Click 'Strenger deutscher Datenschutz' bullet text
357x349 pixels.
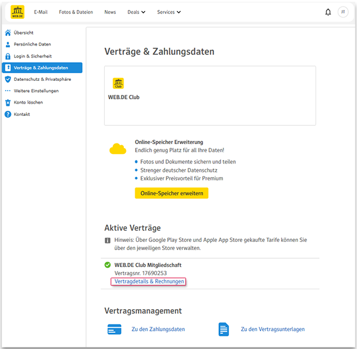179,170
